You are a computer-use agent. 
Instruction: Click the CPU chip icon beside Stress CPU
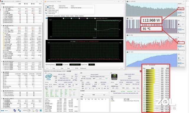(x=46, y=6)
